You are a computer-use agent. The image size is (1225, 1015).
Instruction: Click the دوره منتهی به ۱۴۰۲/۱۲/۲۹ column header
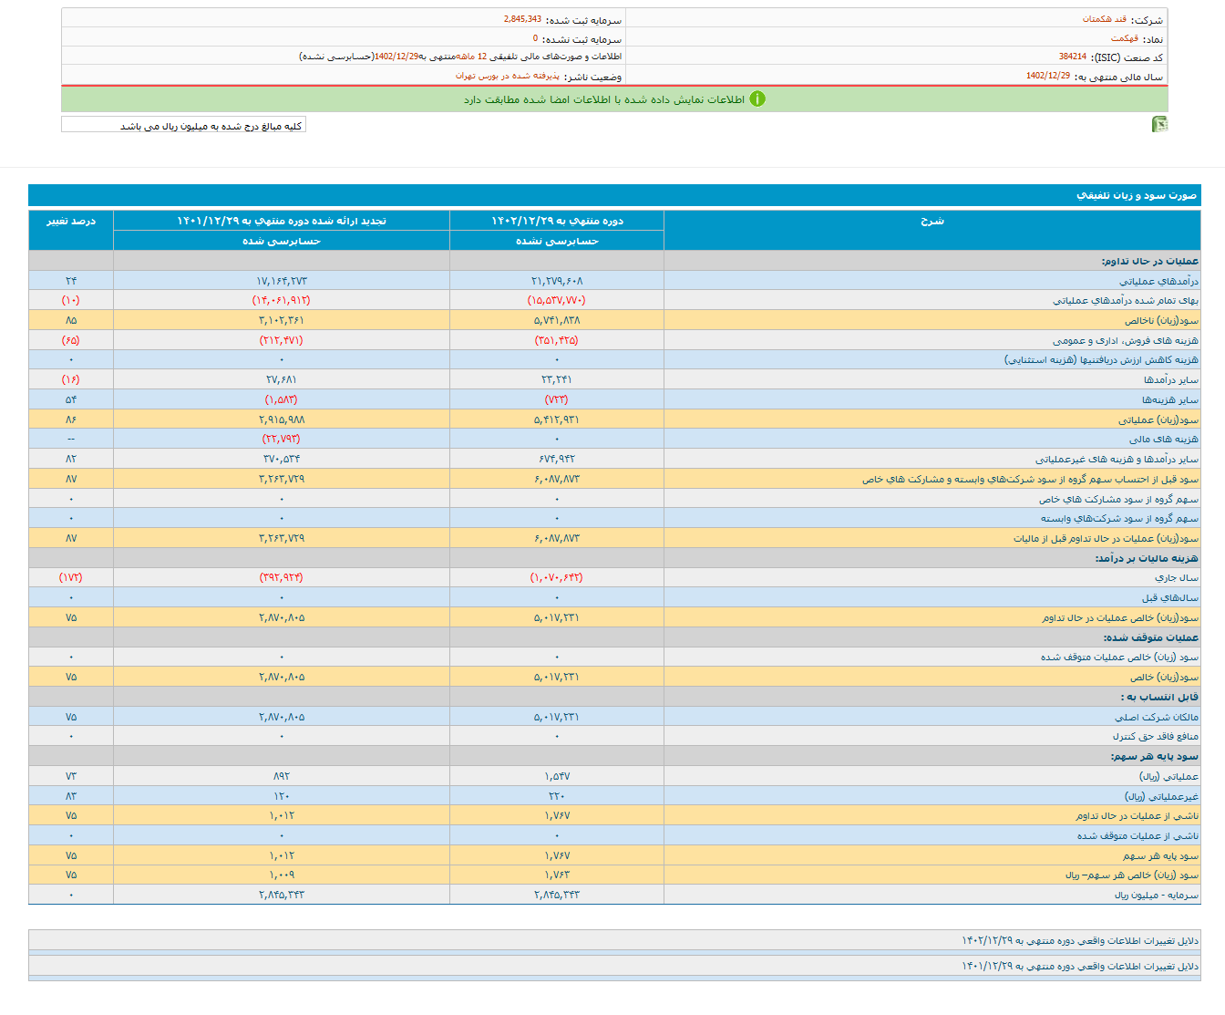557,221
